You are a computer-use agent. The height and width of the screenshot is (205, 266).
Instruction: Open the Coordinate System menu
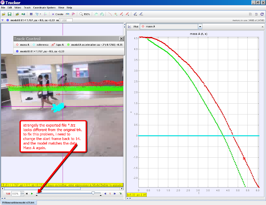click(44, 7)
